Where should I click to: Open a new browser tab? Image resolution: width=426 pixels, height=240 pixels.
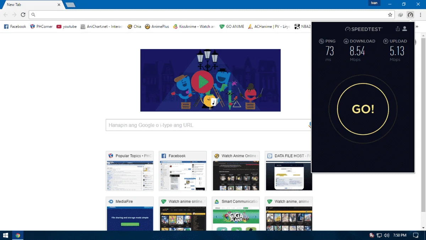point(70,5)
